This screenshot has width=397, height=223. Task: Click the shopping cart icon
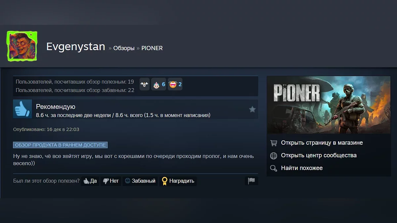[274, 143]
